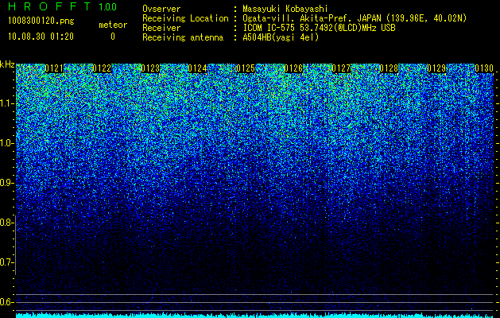Click the gray vertical range bar beside 0.7–0.8 kHz
This screenshot has height=318, width=500.
pyautogui.click(x=15, y=245)
